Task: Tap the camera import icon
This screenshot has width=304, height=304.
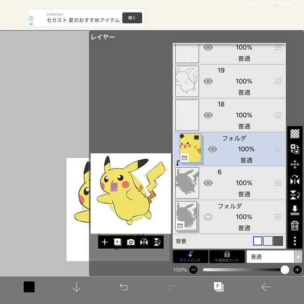Action: click(131, 242)
